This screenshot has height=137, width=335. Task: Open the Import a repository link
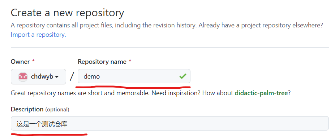[x=38, y=35]
